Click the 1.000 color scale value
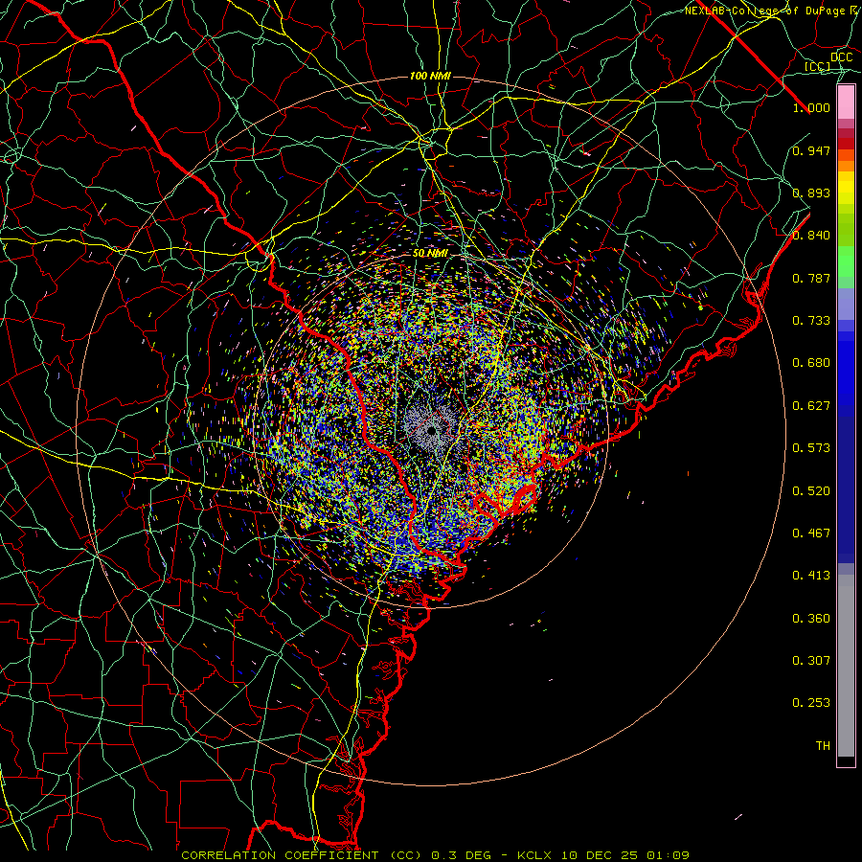862x862 pixels. 811,107
